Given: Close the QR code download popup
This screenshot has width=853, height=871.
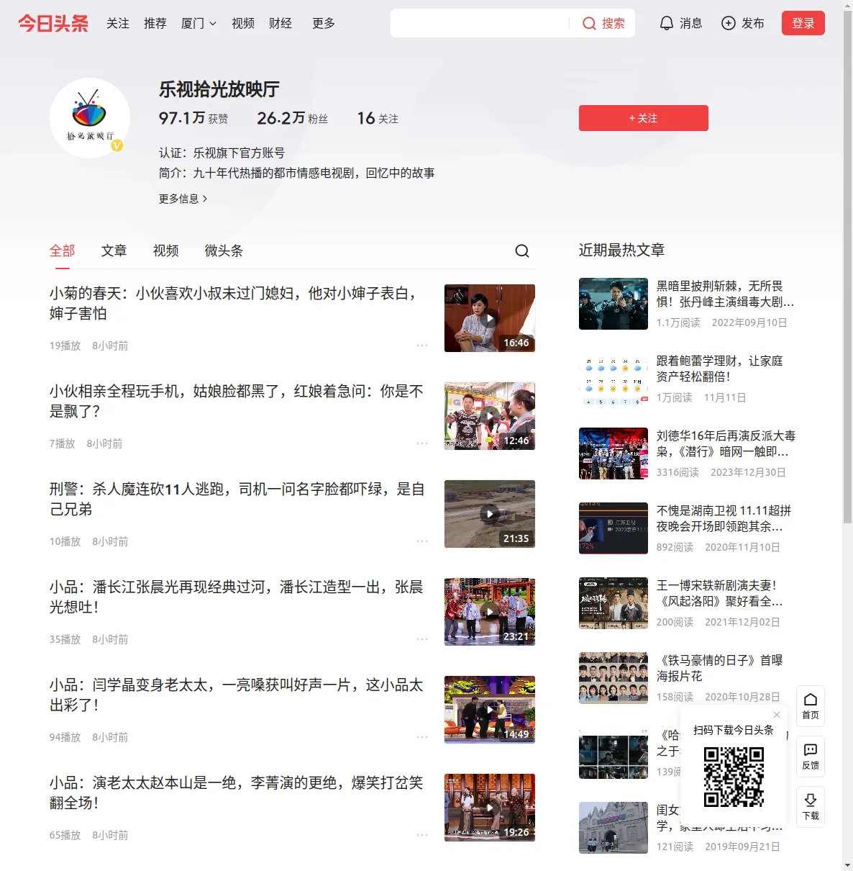Looking at the screenshot, I should [777, 715].
